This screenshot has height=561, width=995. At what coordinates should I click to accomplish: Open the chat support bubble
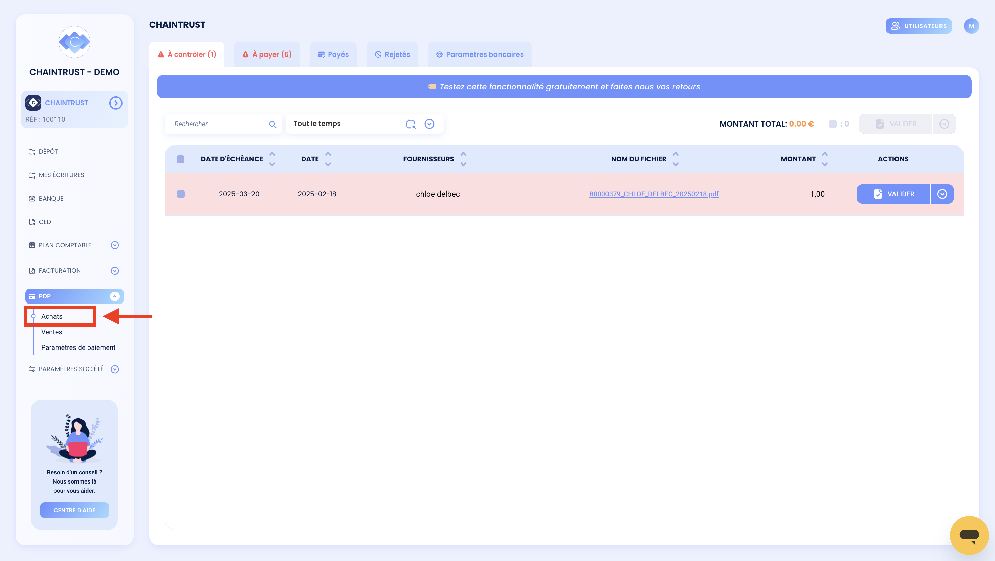point(969,535)
